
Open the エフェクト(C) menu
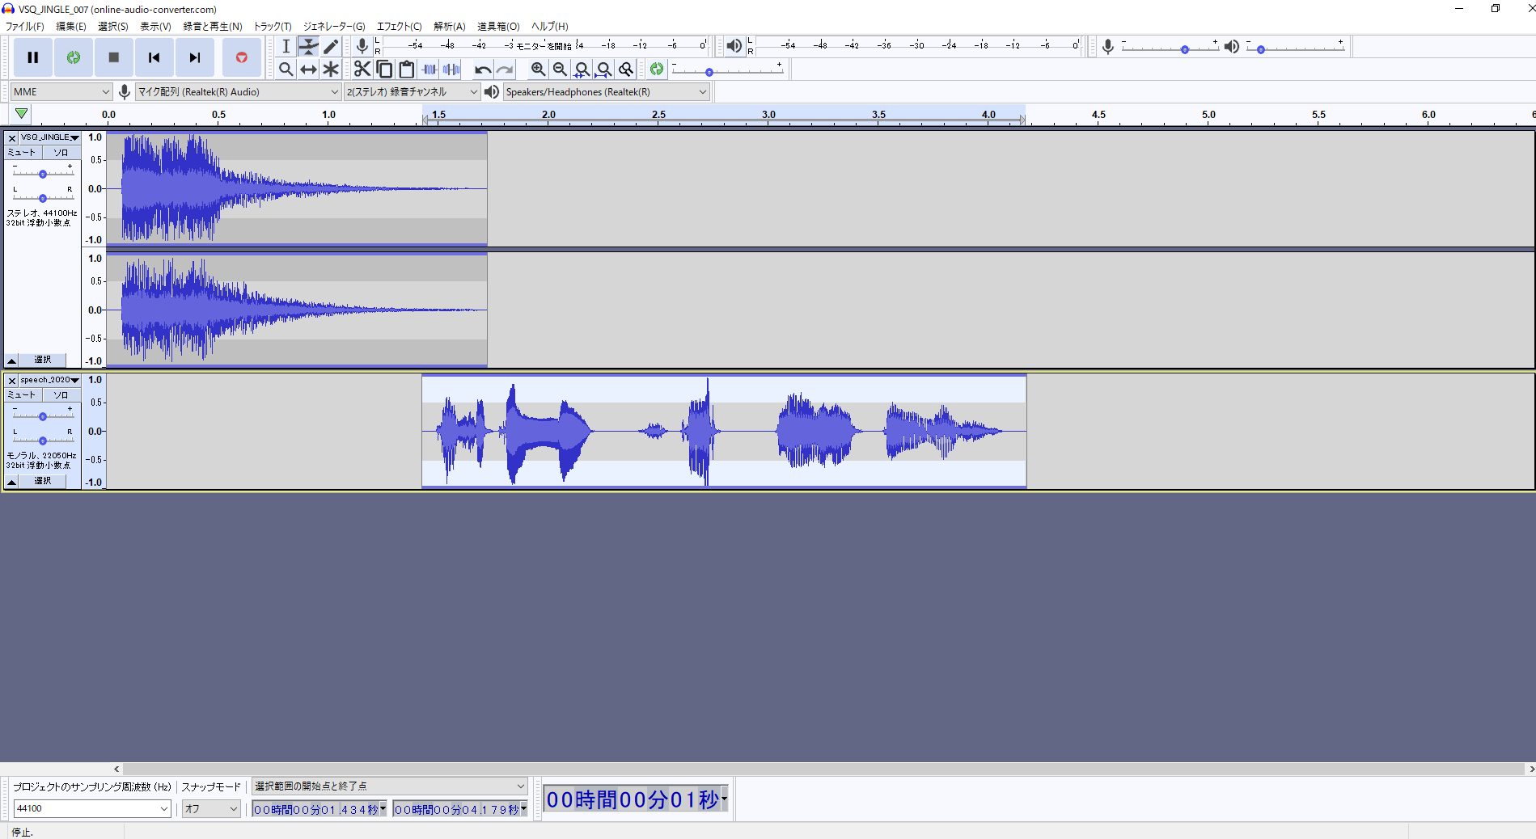400,26
